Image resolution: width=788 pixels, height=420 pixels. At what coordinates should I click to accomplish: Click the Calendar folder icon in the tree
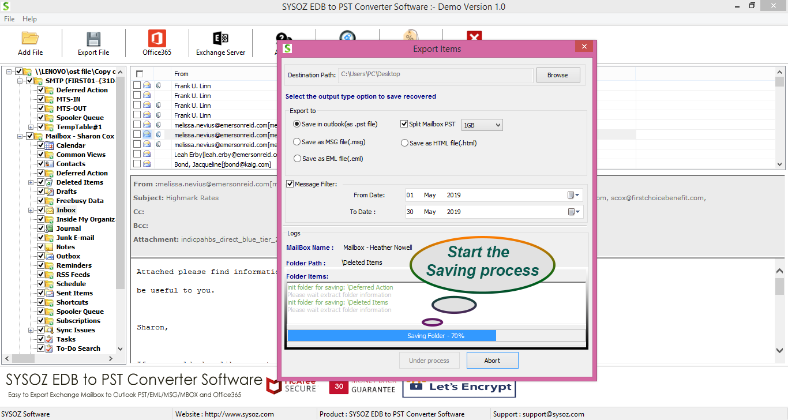click(x=50, y=145)
